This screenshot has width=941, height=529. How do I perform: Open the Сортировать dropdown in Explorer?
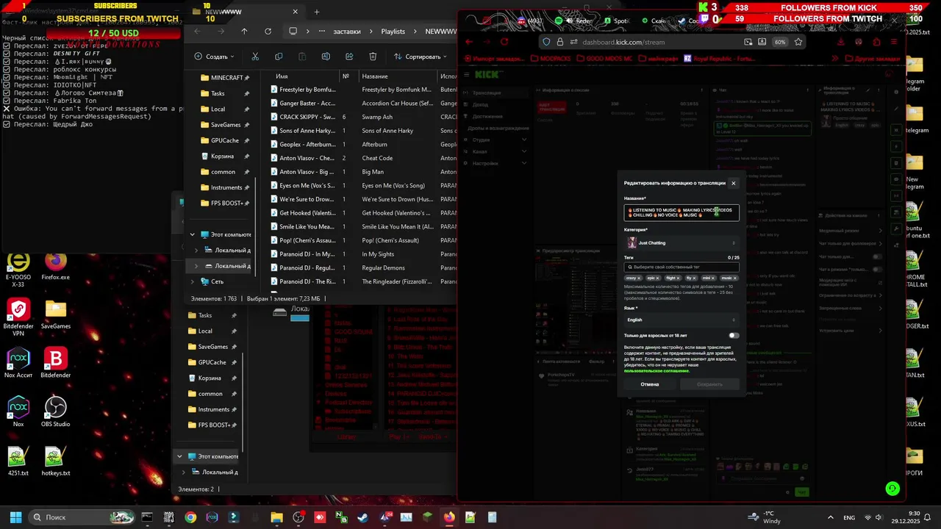[x=421, y=57]
